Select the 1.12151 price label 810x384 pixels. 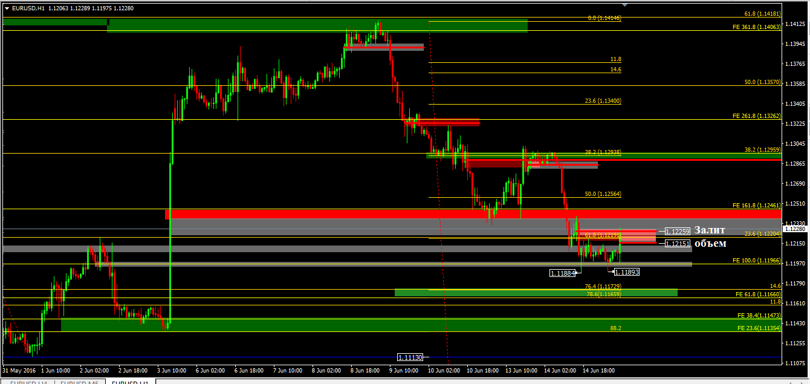click(678, 244)
